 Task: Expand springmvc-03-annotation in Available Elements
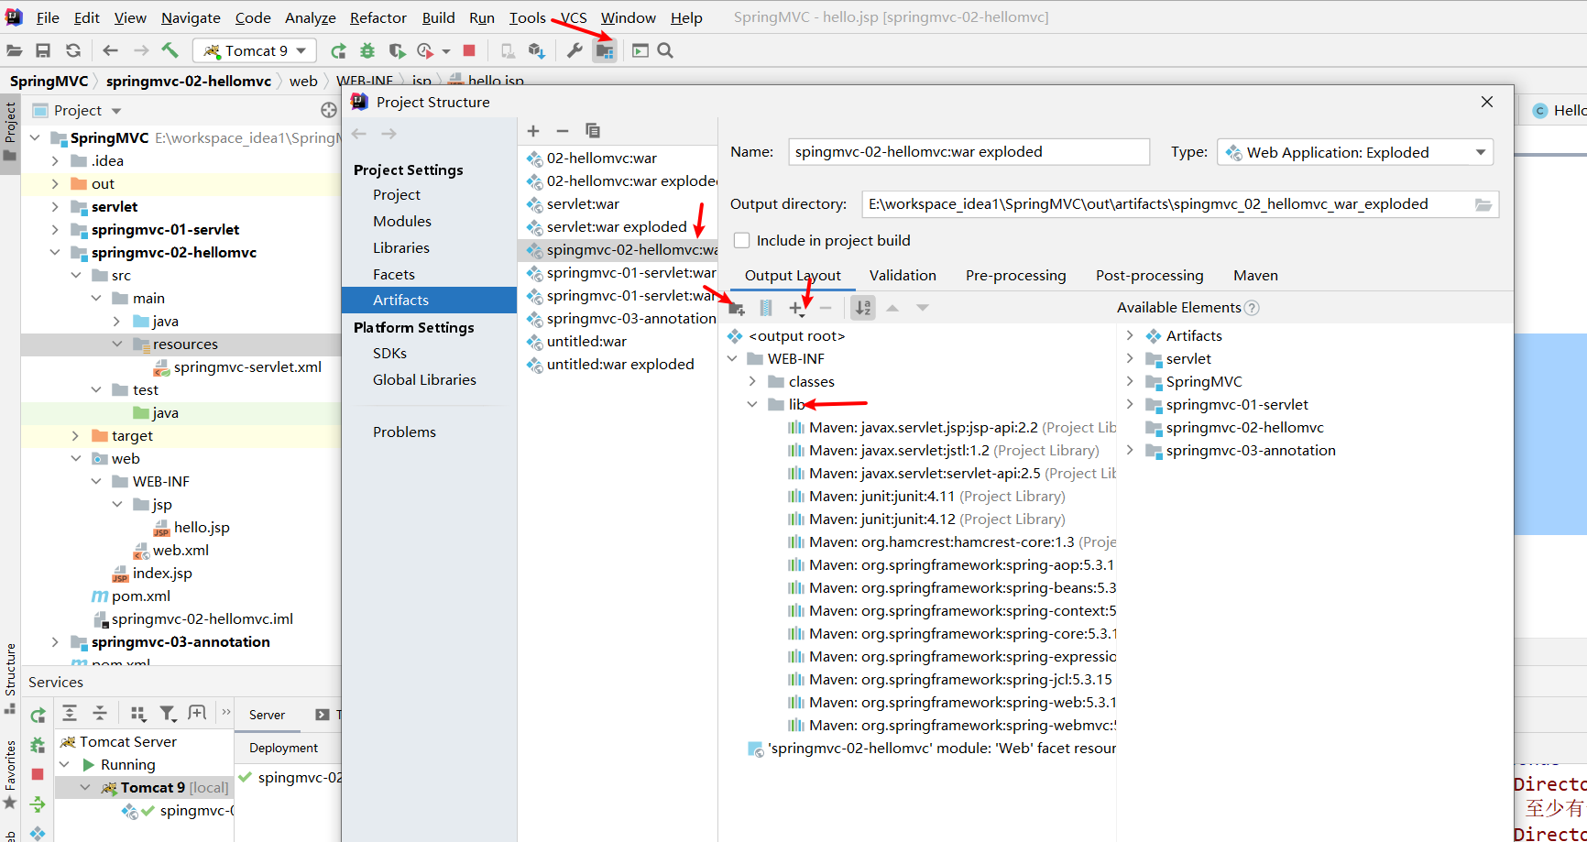pyautogui.click(x=1130, y=450)
